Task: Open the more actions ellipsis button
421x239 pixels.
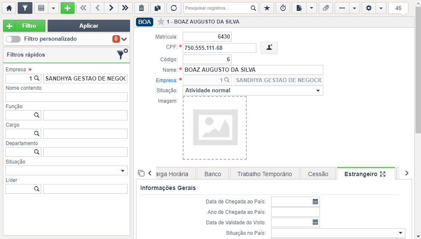Action: (342, 8)
